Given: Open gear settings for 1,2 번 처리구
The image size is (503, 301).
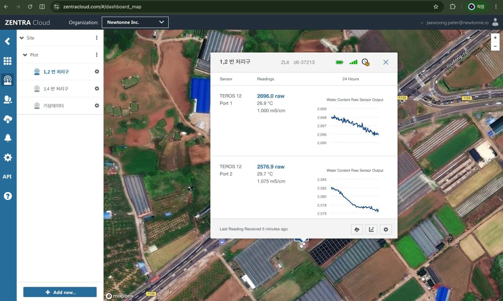Looking at the screenshot, I should [97, 72].
